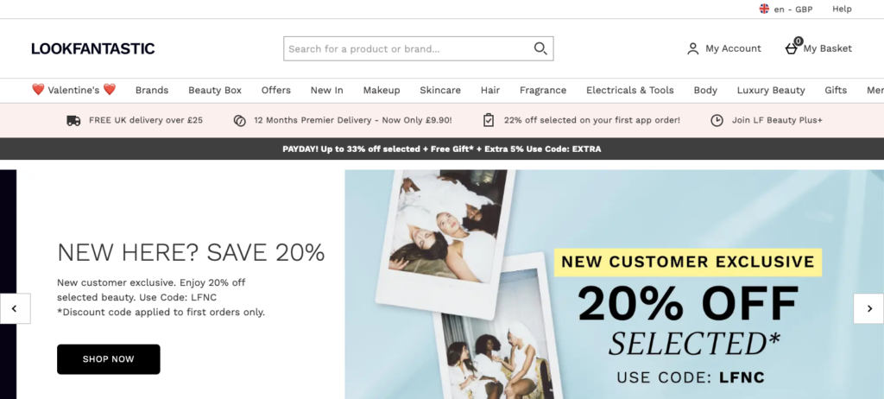Open the basket icon
The height and width of the screenshot is (399, 884).
point(792,48)
